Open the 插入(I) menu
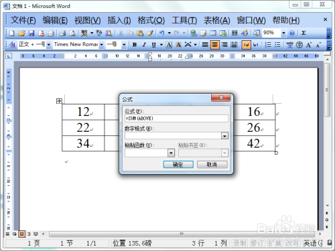Screen dimensions: 335x251 click(x=119, y=20)
